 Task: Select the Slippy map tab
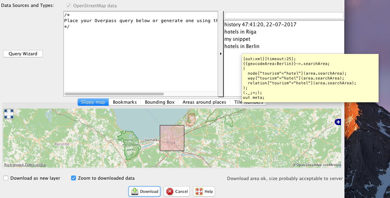93,102
